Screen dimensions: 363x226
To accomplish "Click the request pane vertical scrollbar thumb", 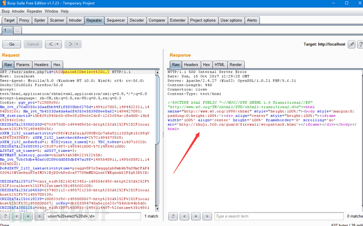I will 157,110.
